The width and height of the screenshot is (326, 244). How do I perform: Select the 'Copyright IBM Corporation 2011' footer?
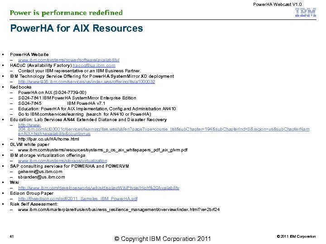click(x=163, y=239)
